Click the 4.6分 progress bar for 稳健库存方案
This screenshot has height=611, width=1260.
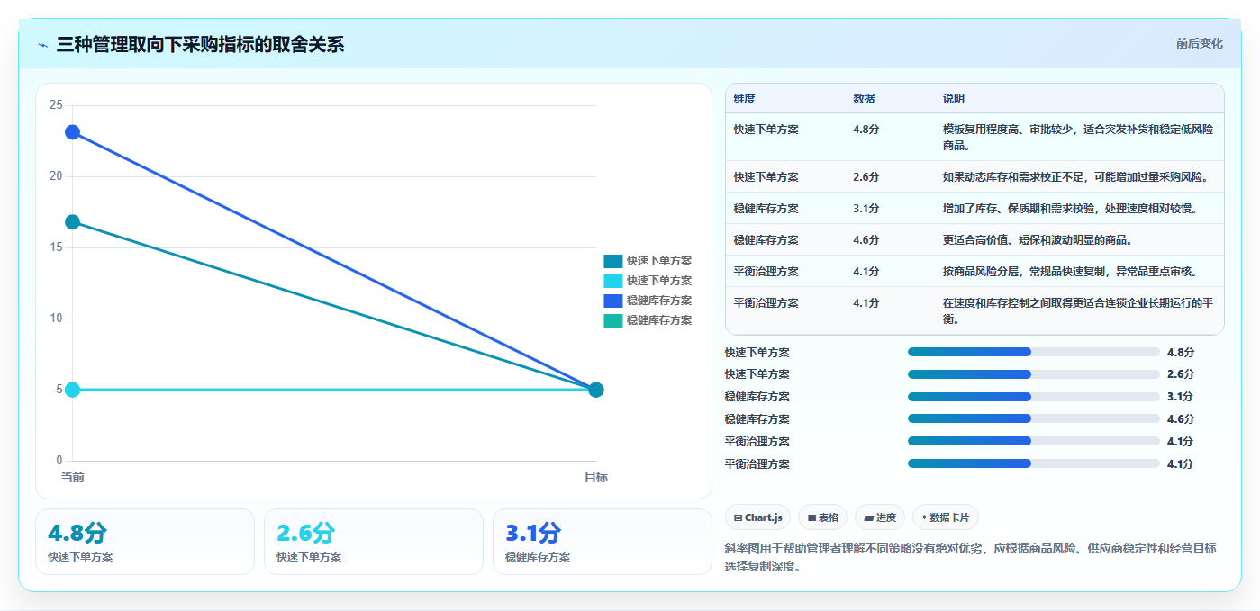coord(1033,419)
